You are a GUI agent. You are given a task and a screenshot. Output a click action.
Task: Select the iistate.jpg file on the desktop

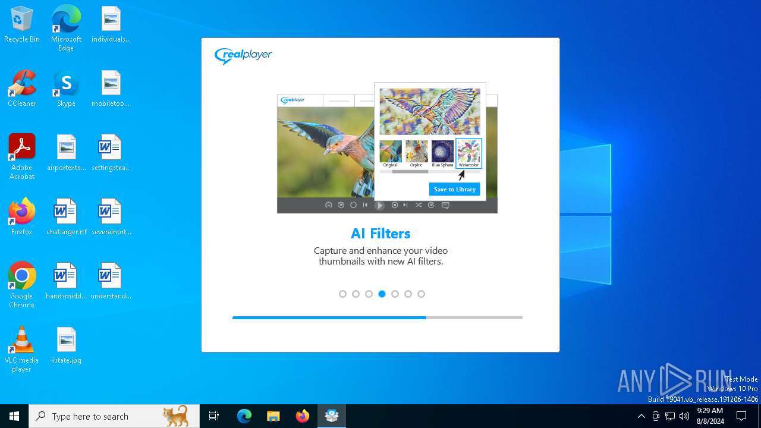(x=66, y=346)
